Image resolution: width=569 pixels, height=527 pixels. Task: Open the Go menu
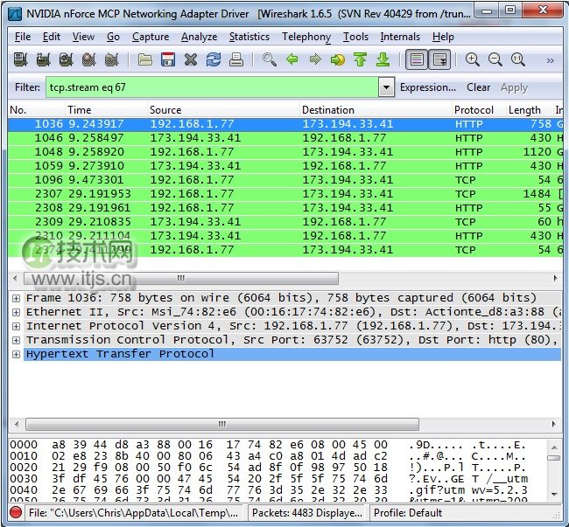point(113,37)
